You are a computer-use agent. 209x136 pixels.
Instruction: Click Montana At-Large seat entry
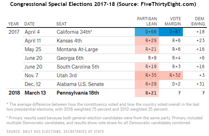tap(77, 49)
